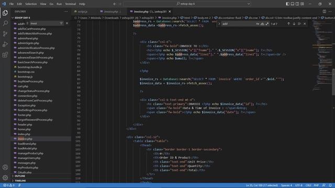Expand the TIMELINE section
The width and height of the screenshot is (335, 188).
(20, 181)
